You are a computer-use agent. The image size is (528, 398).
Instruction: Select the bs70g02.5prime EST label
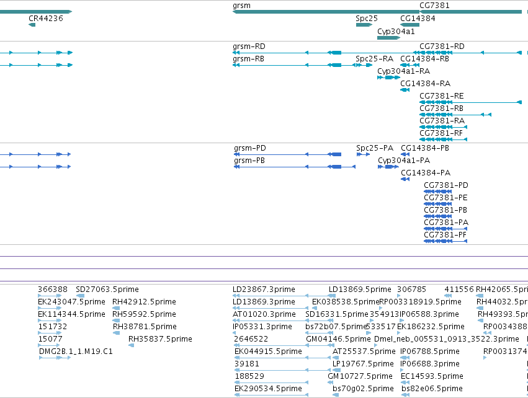363,389
